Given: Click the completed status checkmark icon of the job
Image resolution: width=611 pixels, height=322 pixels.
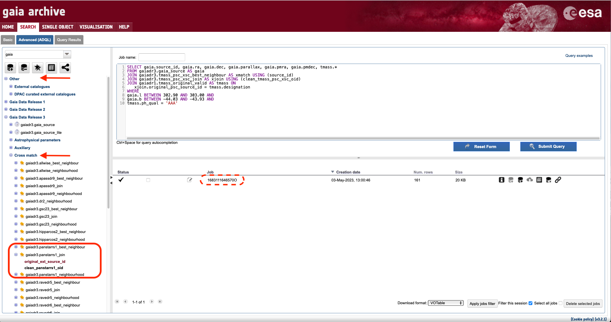Looking at the screenshot, I should tap(121, 180).
